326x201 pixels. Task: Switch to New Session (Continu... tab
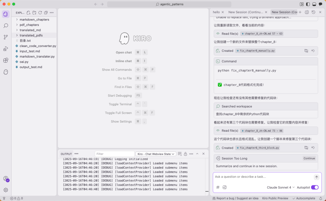tap(246, 12)
